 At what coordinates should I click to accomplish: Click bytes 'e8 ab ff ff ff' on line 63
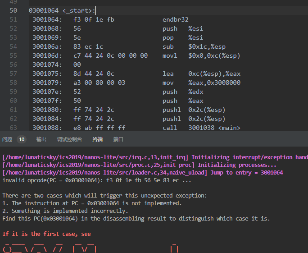click(x=99, y=128)
